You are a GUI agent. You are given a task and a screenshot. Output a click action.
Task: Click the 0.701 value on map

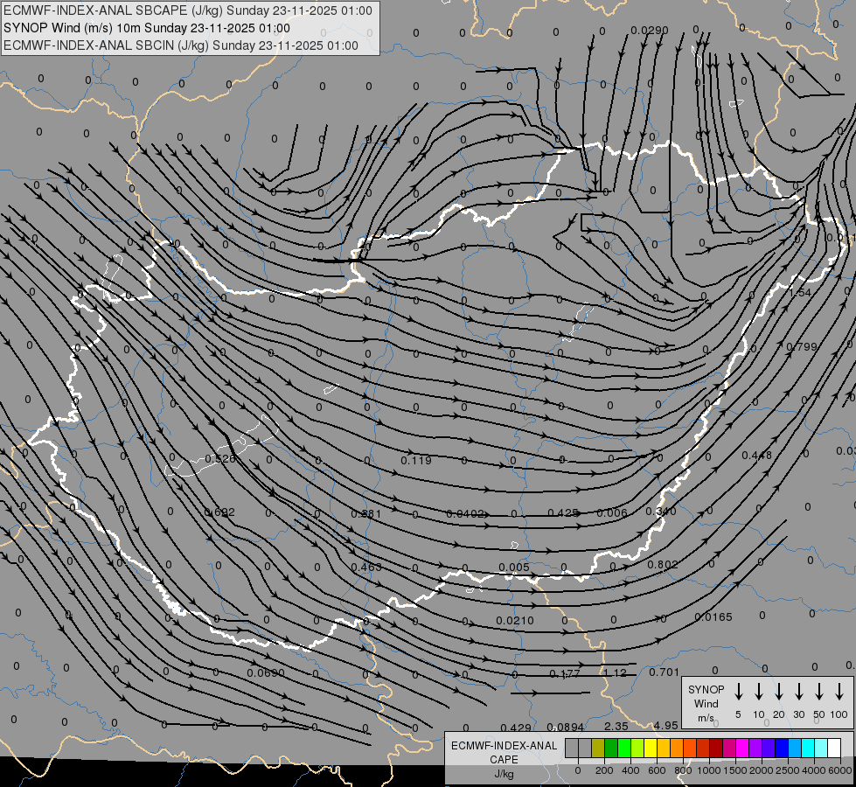664,672
